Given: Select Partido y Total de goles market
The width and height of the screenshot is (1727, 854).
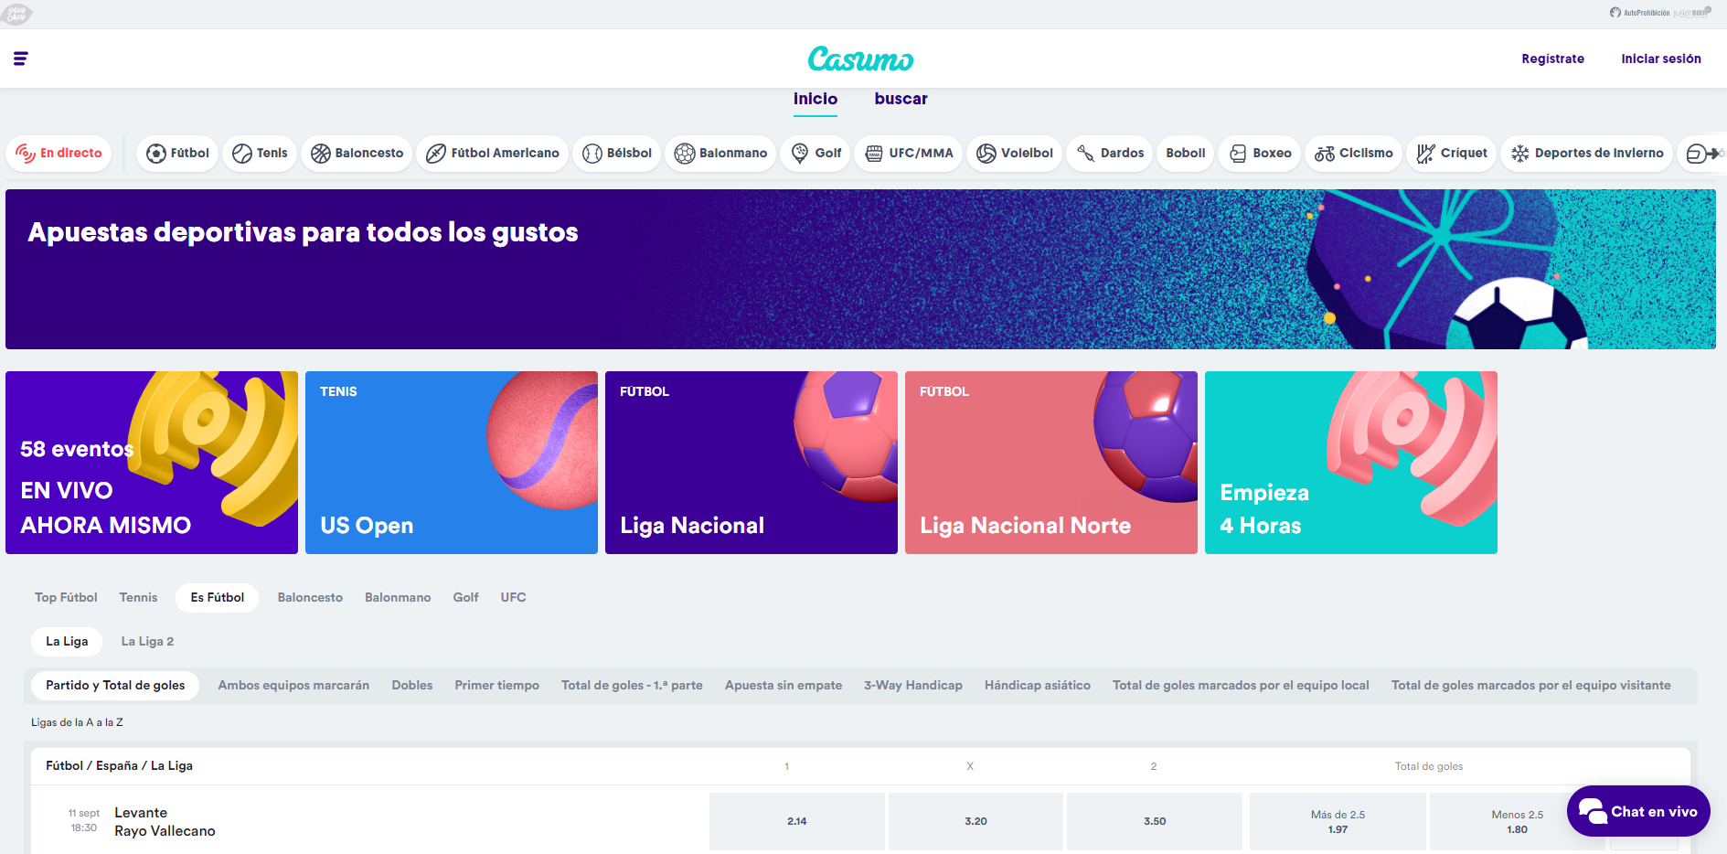Looking at the screenshot, I should click(115, 686).
